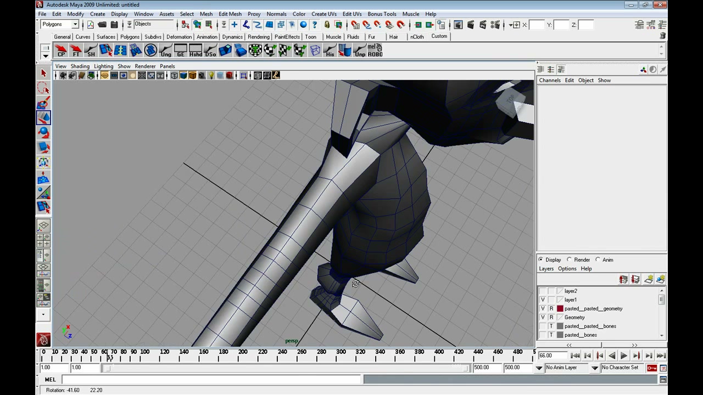Click the Save scene disk icon
This screenshot has height=395, width=703.
pyautogui.click(x=114, y=25)
